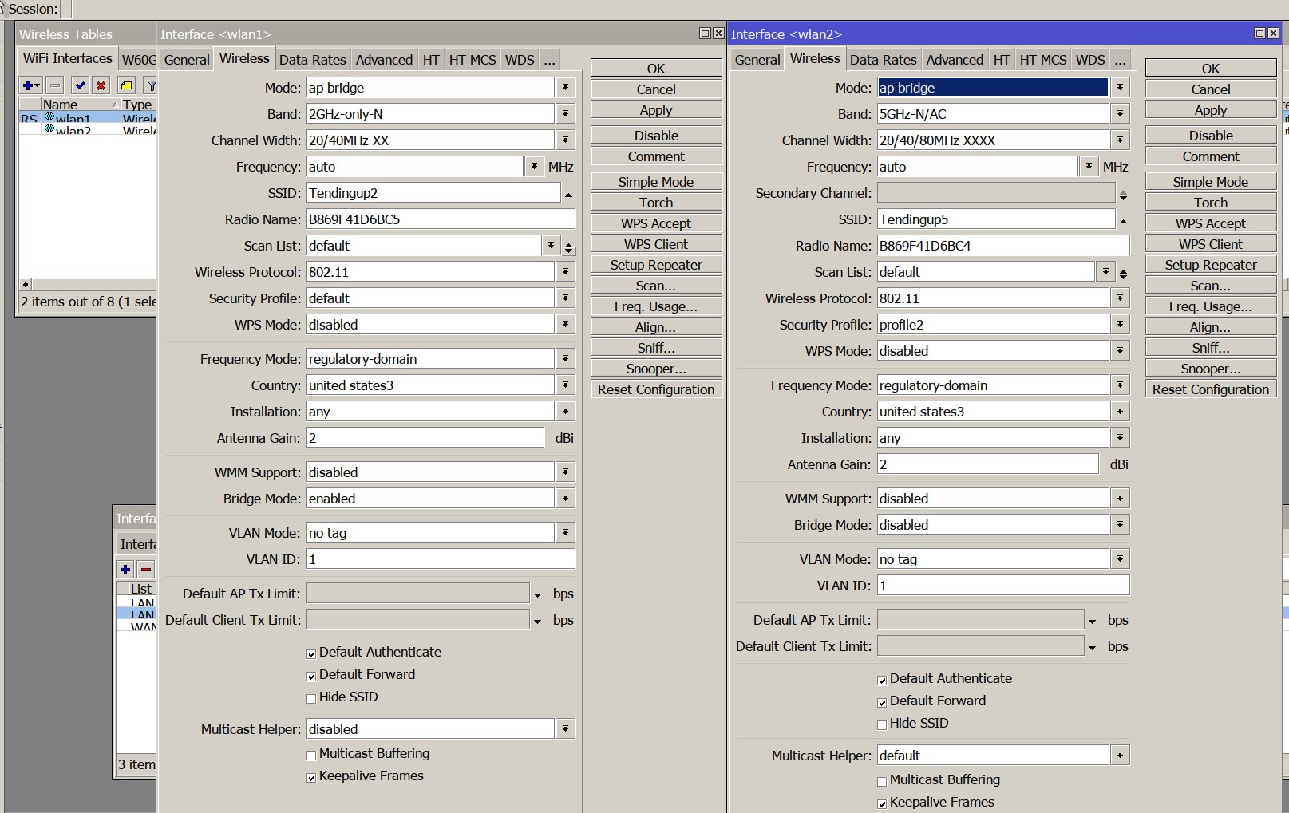Click the blue checkmark icon to enable wlan1
The width and height of the screenshot is (1289, 813).
(79, 85)
